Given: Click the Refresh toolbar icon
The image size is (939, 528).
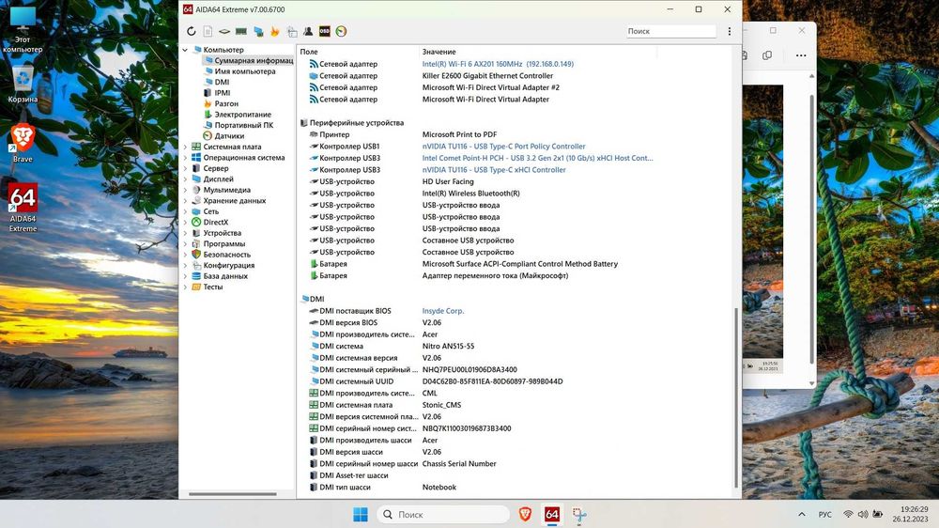Looking at the screenshot, I should (192, 31).
